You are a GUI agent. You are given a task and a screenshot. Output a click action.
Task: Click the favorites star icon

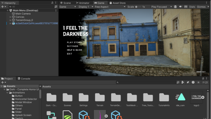[x=198, y=82]
